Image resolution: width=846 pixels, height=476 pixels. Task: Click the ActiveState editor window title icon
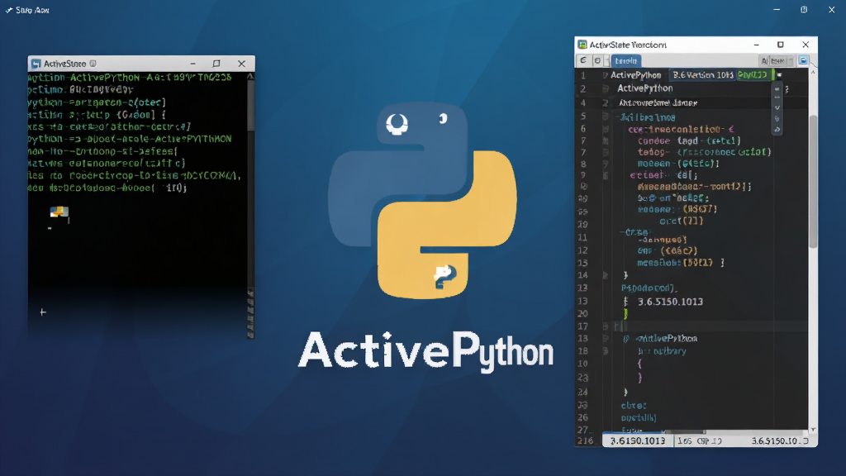[x=582, y=45]
